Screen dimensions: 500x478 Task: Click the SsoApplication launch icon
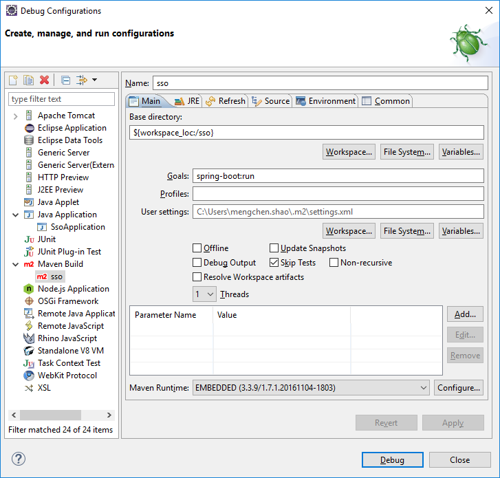pos(42,227)
